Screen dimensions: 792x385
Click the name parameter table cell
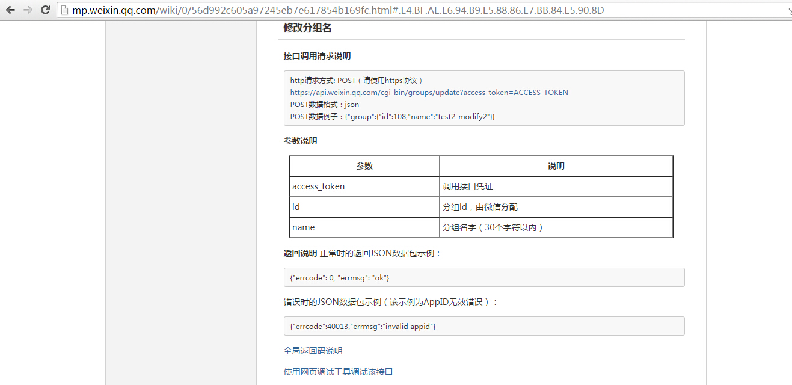click(364, 227)
